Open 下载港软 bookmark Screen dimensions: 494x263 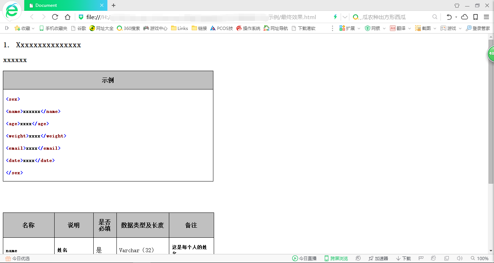click(x=303, y=28)
